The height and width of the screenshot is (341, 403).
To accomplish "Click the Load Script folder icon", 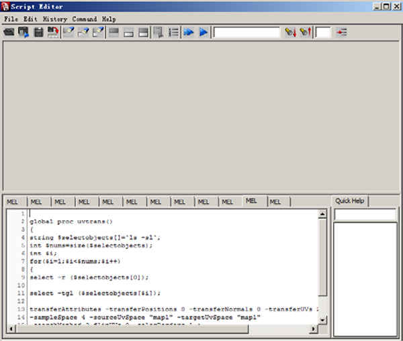I will (9, 32).
